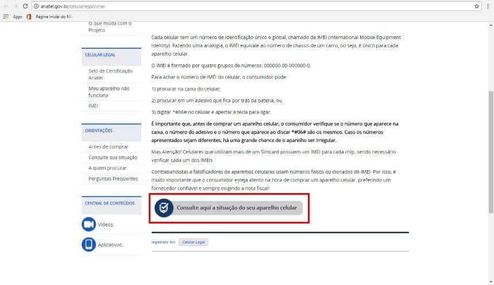Click the shield checkmark icon on consult button
Image resolution: width=494 pixels, height=285 pixels.
pos(164,208)
